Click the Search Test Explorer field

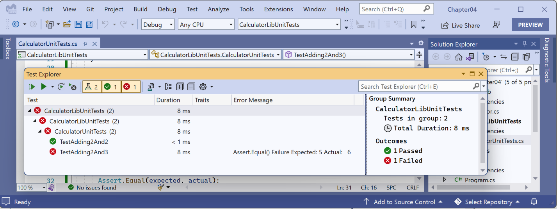(x=416, y=86)
